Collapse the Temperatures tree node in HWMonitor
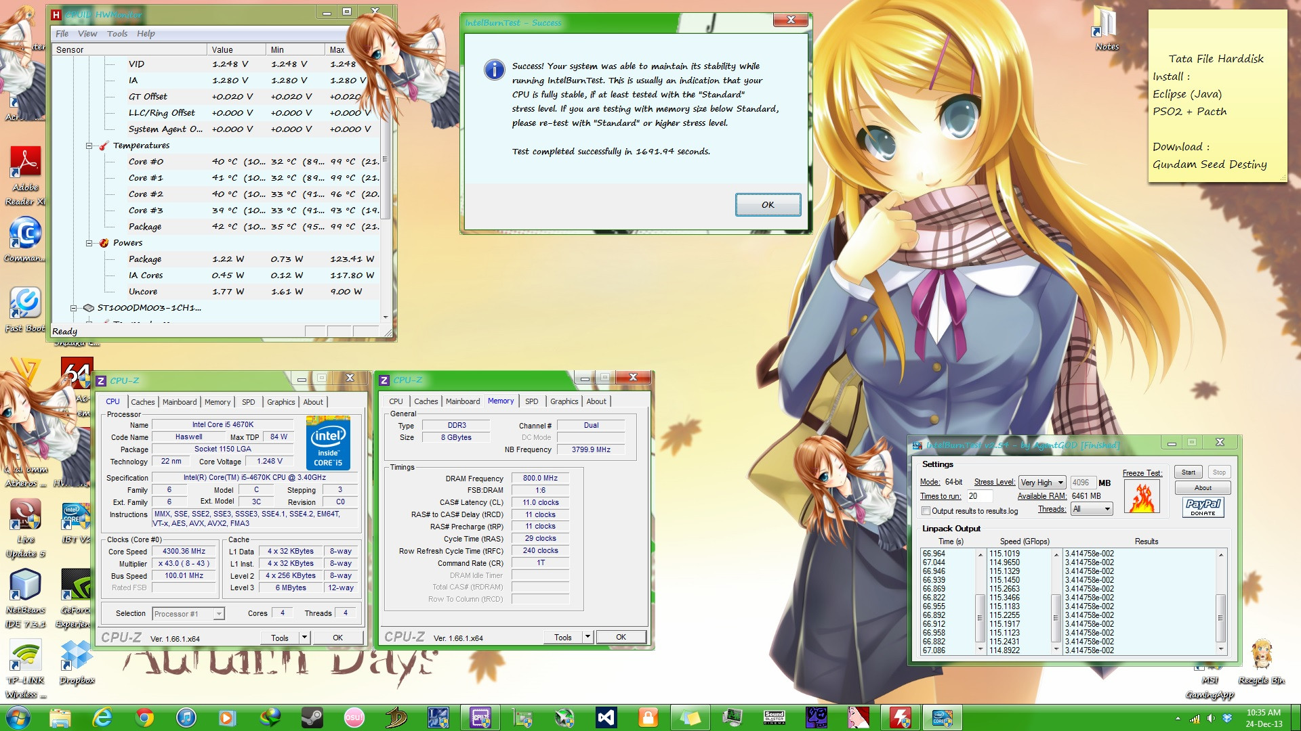Viewport: 1301px width, 731px height. [x=89, y=146]
